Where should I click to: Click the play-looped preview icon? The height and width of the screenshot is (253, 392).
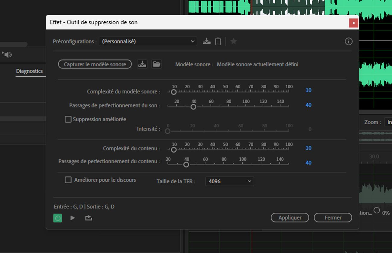(88, 218)
